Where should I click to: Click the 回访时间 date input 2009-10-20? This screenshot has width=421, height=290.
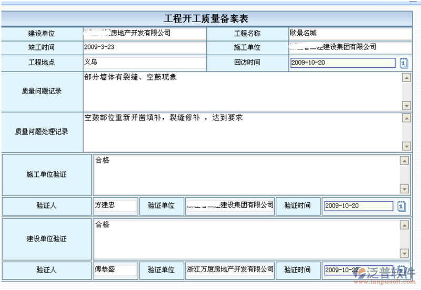pos(342,63)
